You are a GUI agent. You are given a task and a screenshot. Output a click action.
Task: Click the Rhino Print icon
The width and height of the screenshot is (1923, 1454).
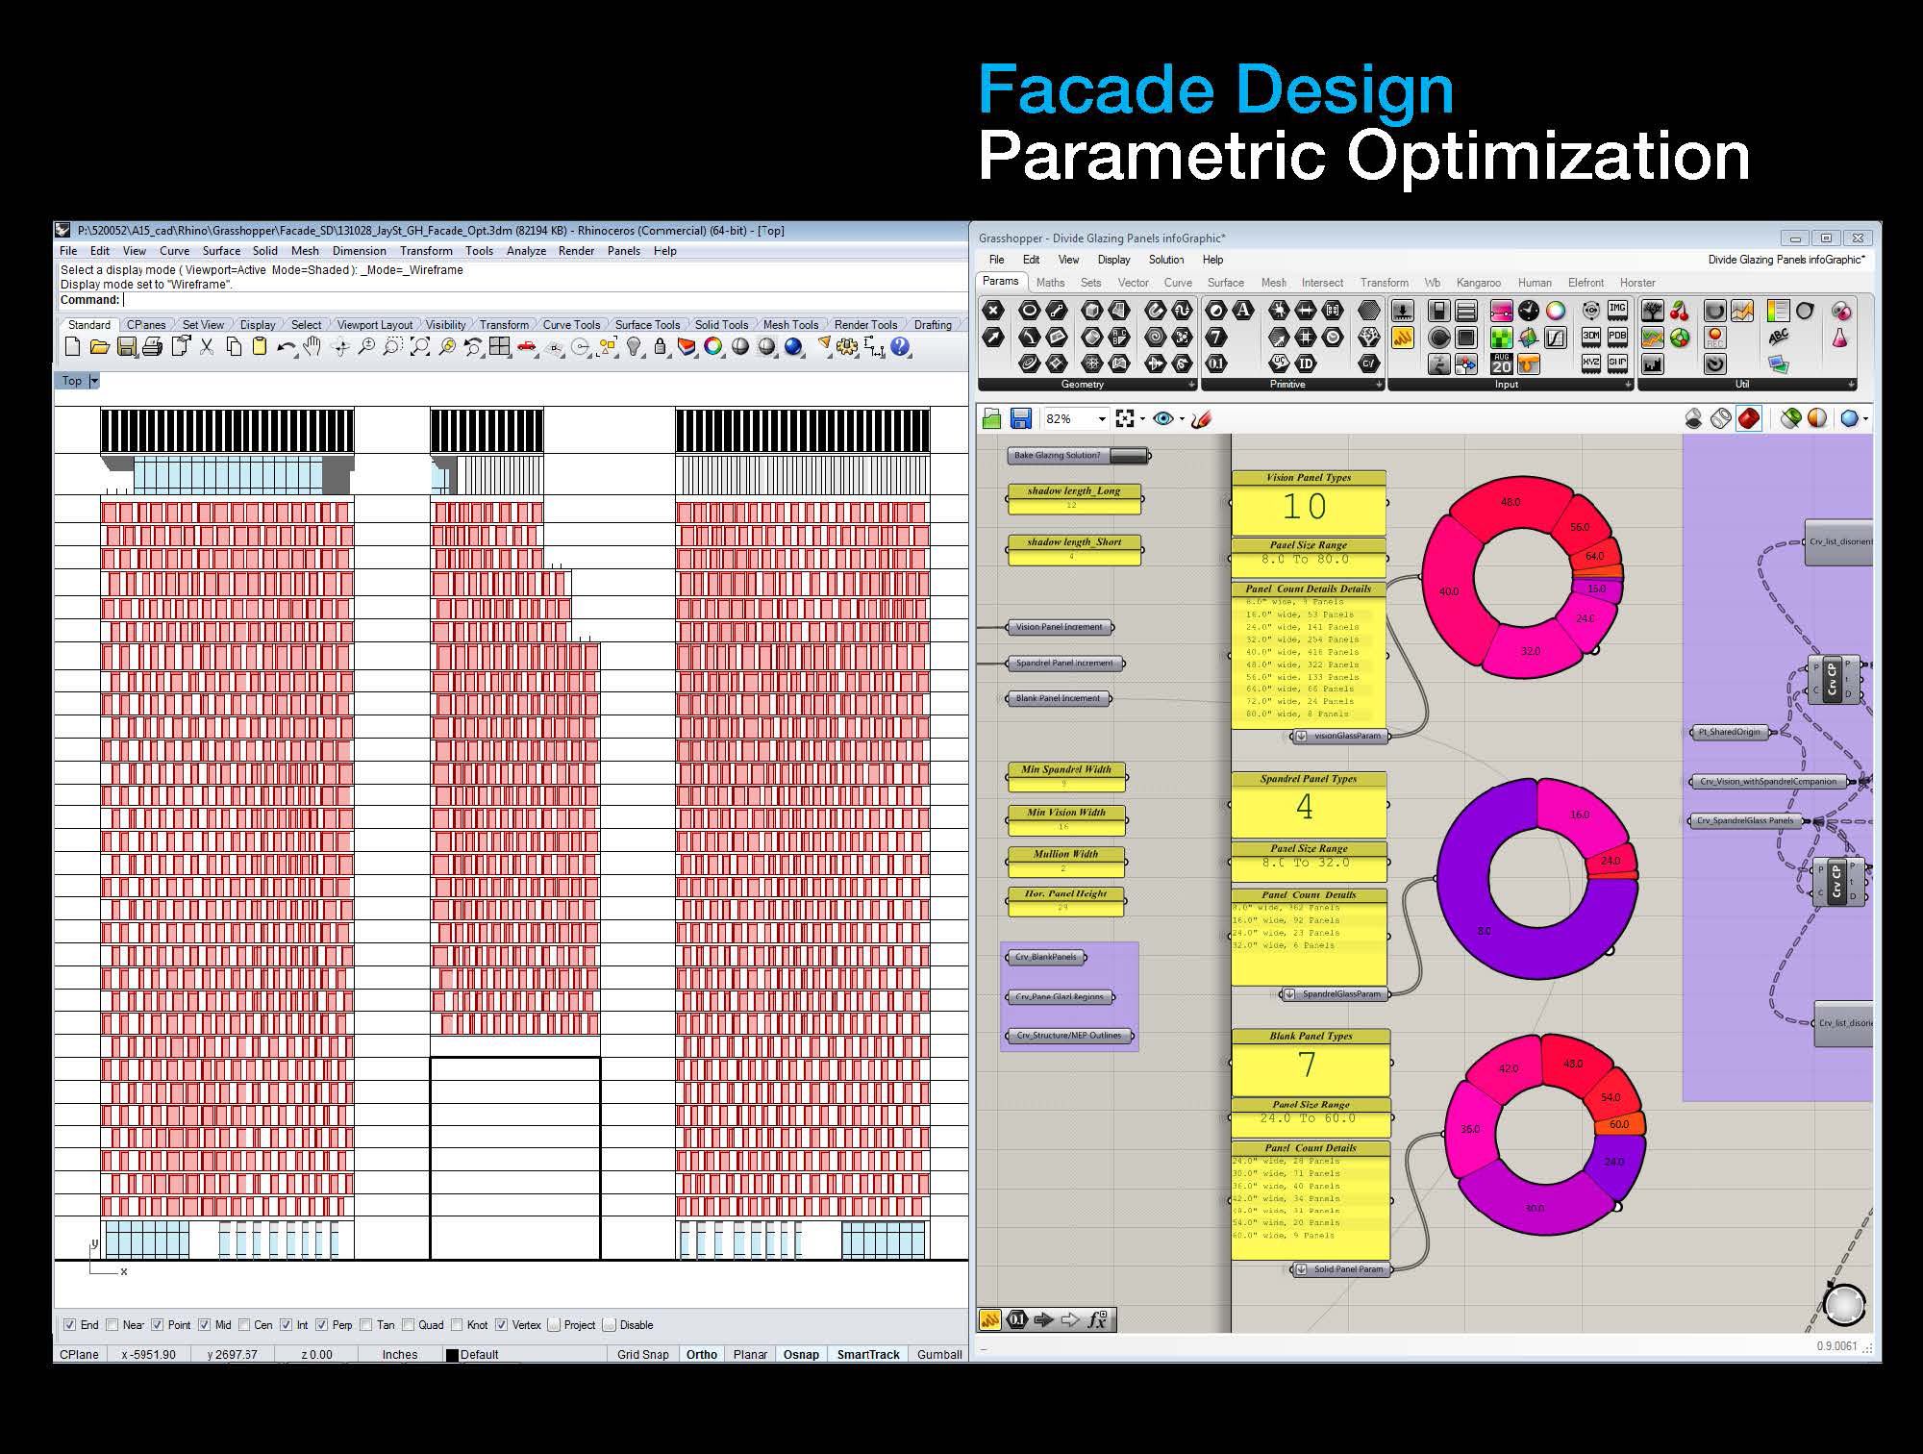152,347
